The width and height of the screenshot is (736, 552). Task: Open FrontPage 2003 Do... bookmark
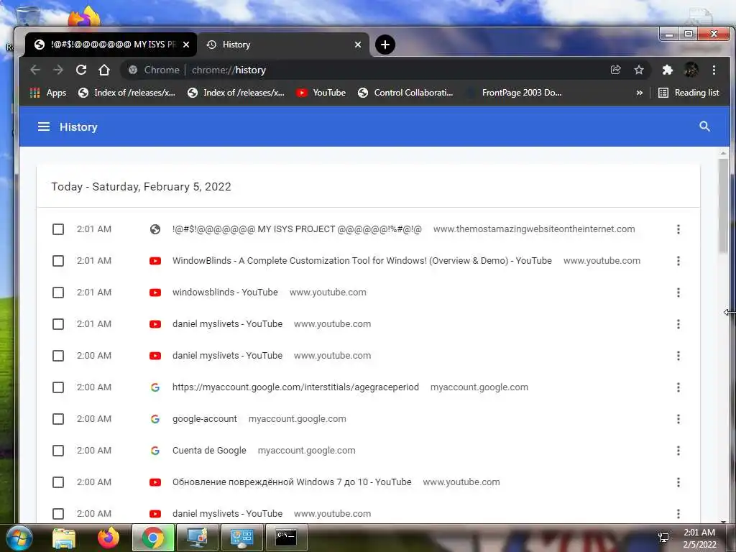514,93
